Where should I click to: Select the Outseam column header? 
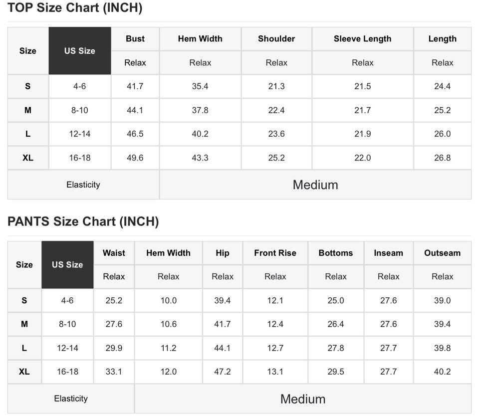pyautogui.click(x=442, y=253)
